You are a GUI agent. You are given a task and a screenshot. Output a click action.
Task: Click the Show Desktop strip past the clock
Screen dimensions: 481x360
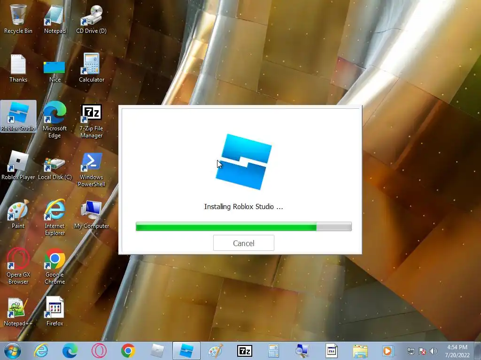478,351
